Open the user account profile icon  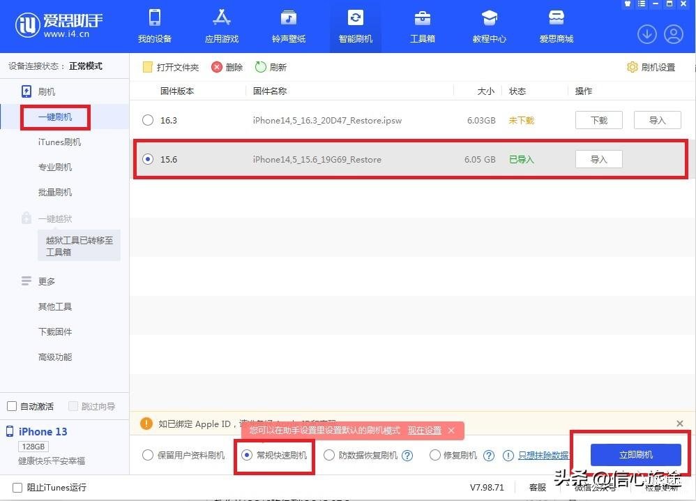pyautogui.click(x=673, y=33)
